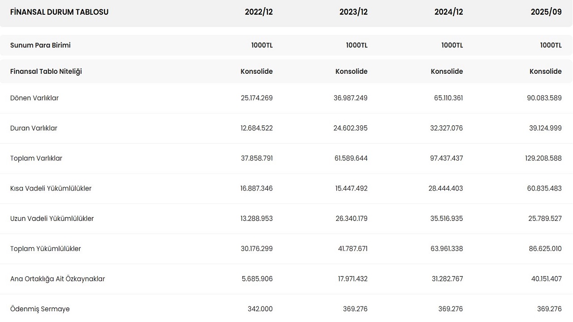Select the 2022/12 column header
Screen dimensions: 573x322
pos(258,12)
